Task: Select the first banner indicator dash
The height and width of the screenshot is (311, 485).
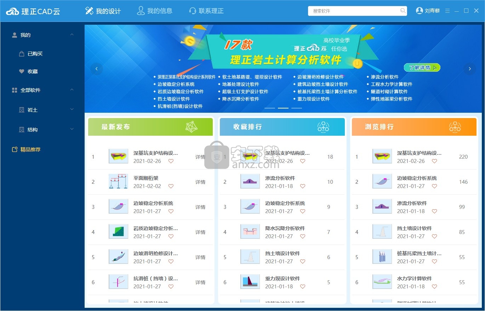Action: [270, 108]
